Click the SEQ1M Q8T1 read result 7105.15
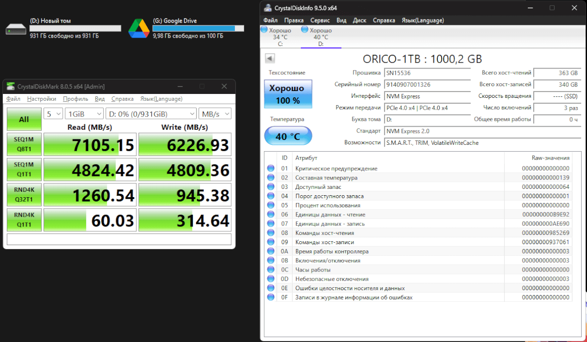Screen dimensions: 587x342 [x=90, y=145]
